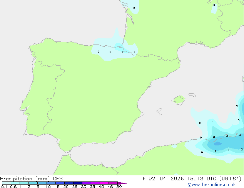The image size is (244, 188).
Task: Pick the legend swatch between 15 and 20
Action: (x=60, y=183)
